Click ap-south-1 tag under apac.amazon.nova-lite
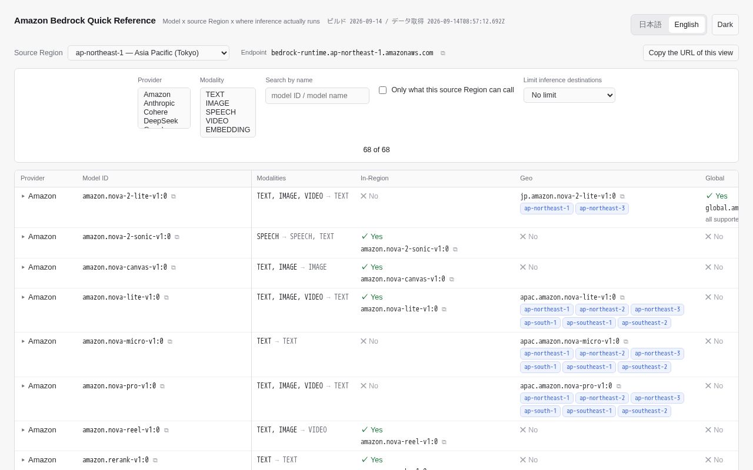This screenshot has height=470, width=753. [540, 323]
